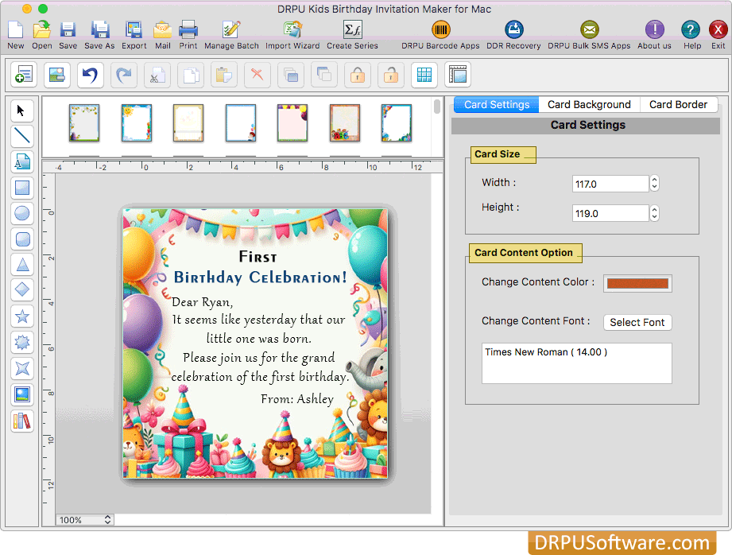Unlock the selected object

(390, 75)
